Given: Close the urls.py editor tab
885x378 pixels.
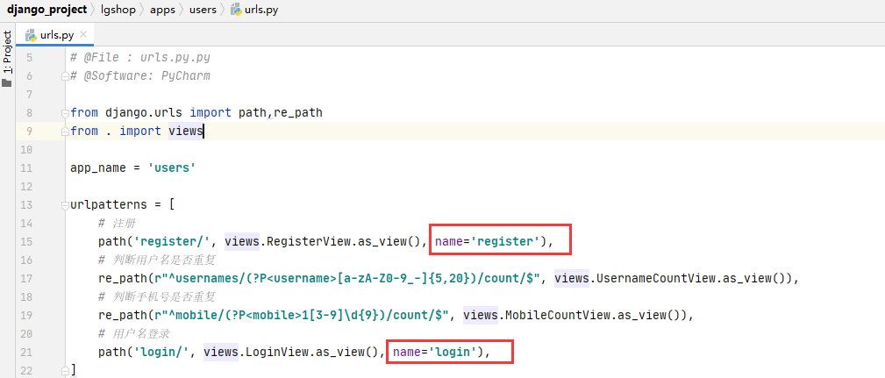Looking at the screenshot, I should point(83,34).
